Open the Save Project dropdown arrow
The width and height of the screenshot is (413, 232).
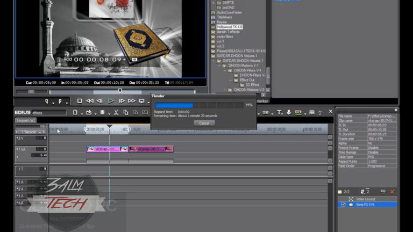click(x=109, y=114)
